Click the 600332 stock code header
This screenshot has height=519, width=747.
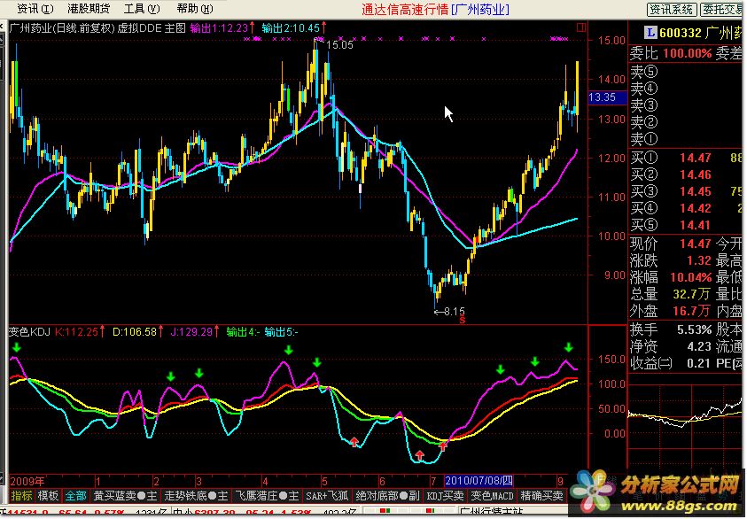coord(681,33)
